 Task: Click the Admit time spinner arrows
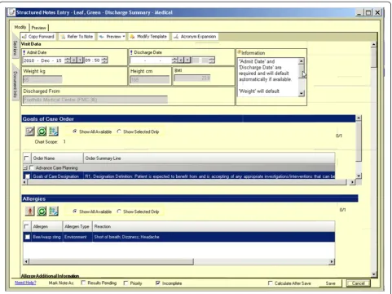pos(104,60)
